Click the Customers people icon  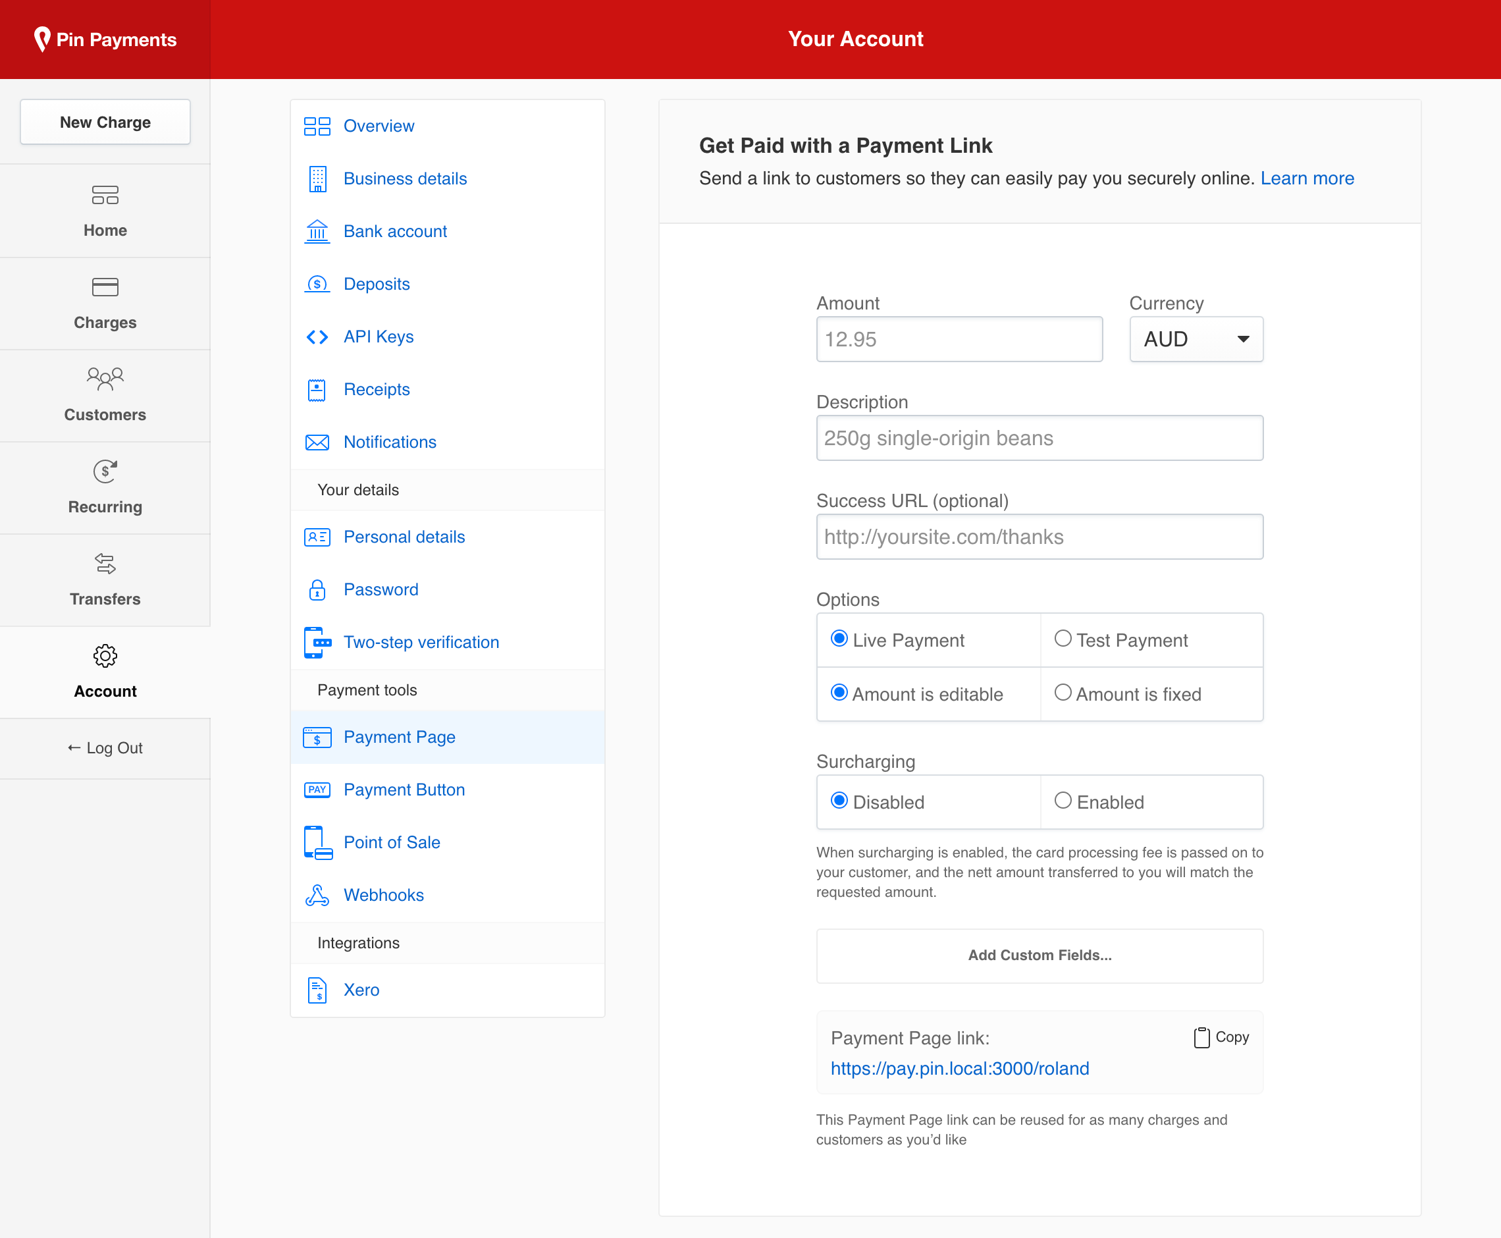pos(105,379)
